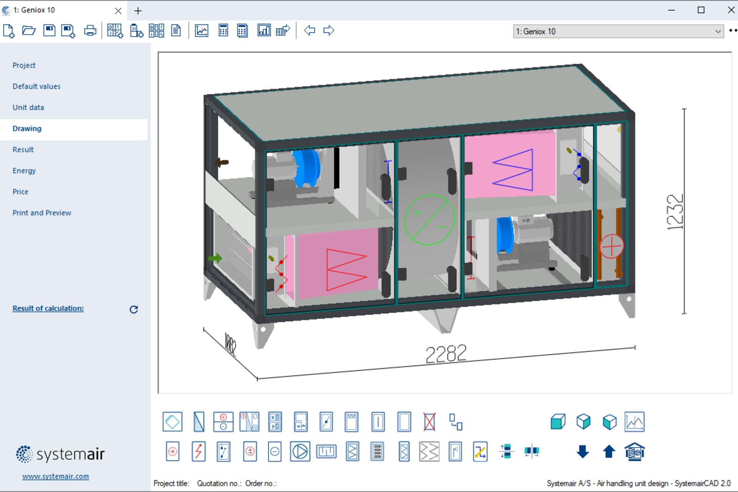Insert the large grey filter zigzag component
The image size is (738, 492).
[x=429, y=451]
